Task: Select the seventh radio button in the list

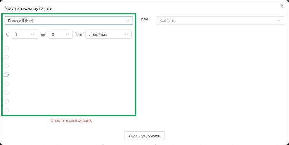Action: 7,101
